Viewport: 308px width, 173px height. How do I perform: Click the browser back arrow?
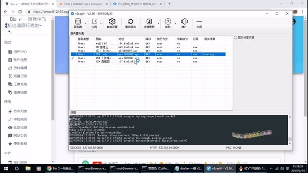[x=5, y=12]
